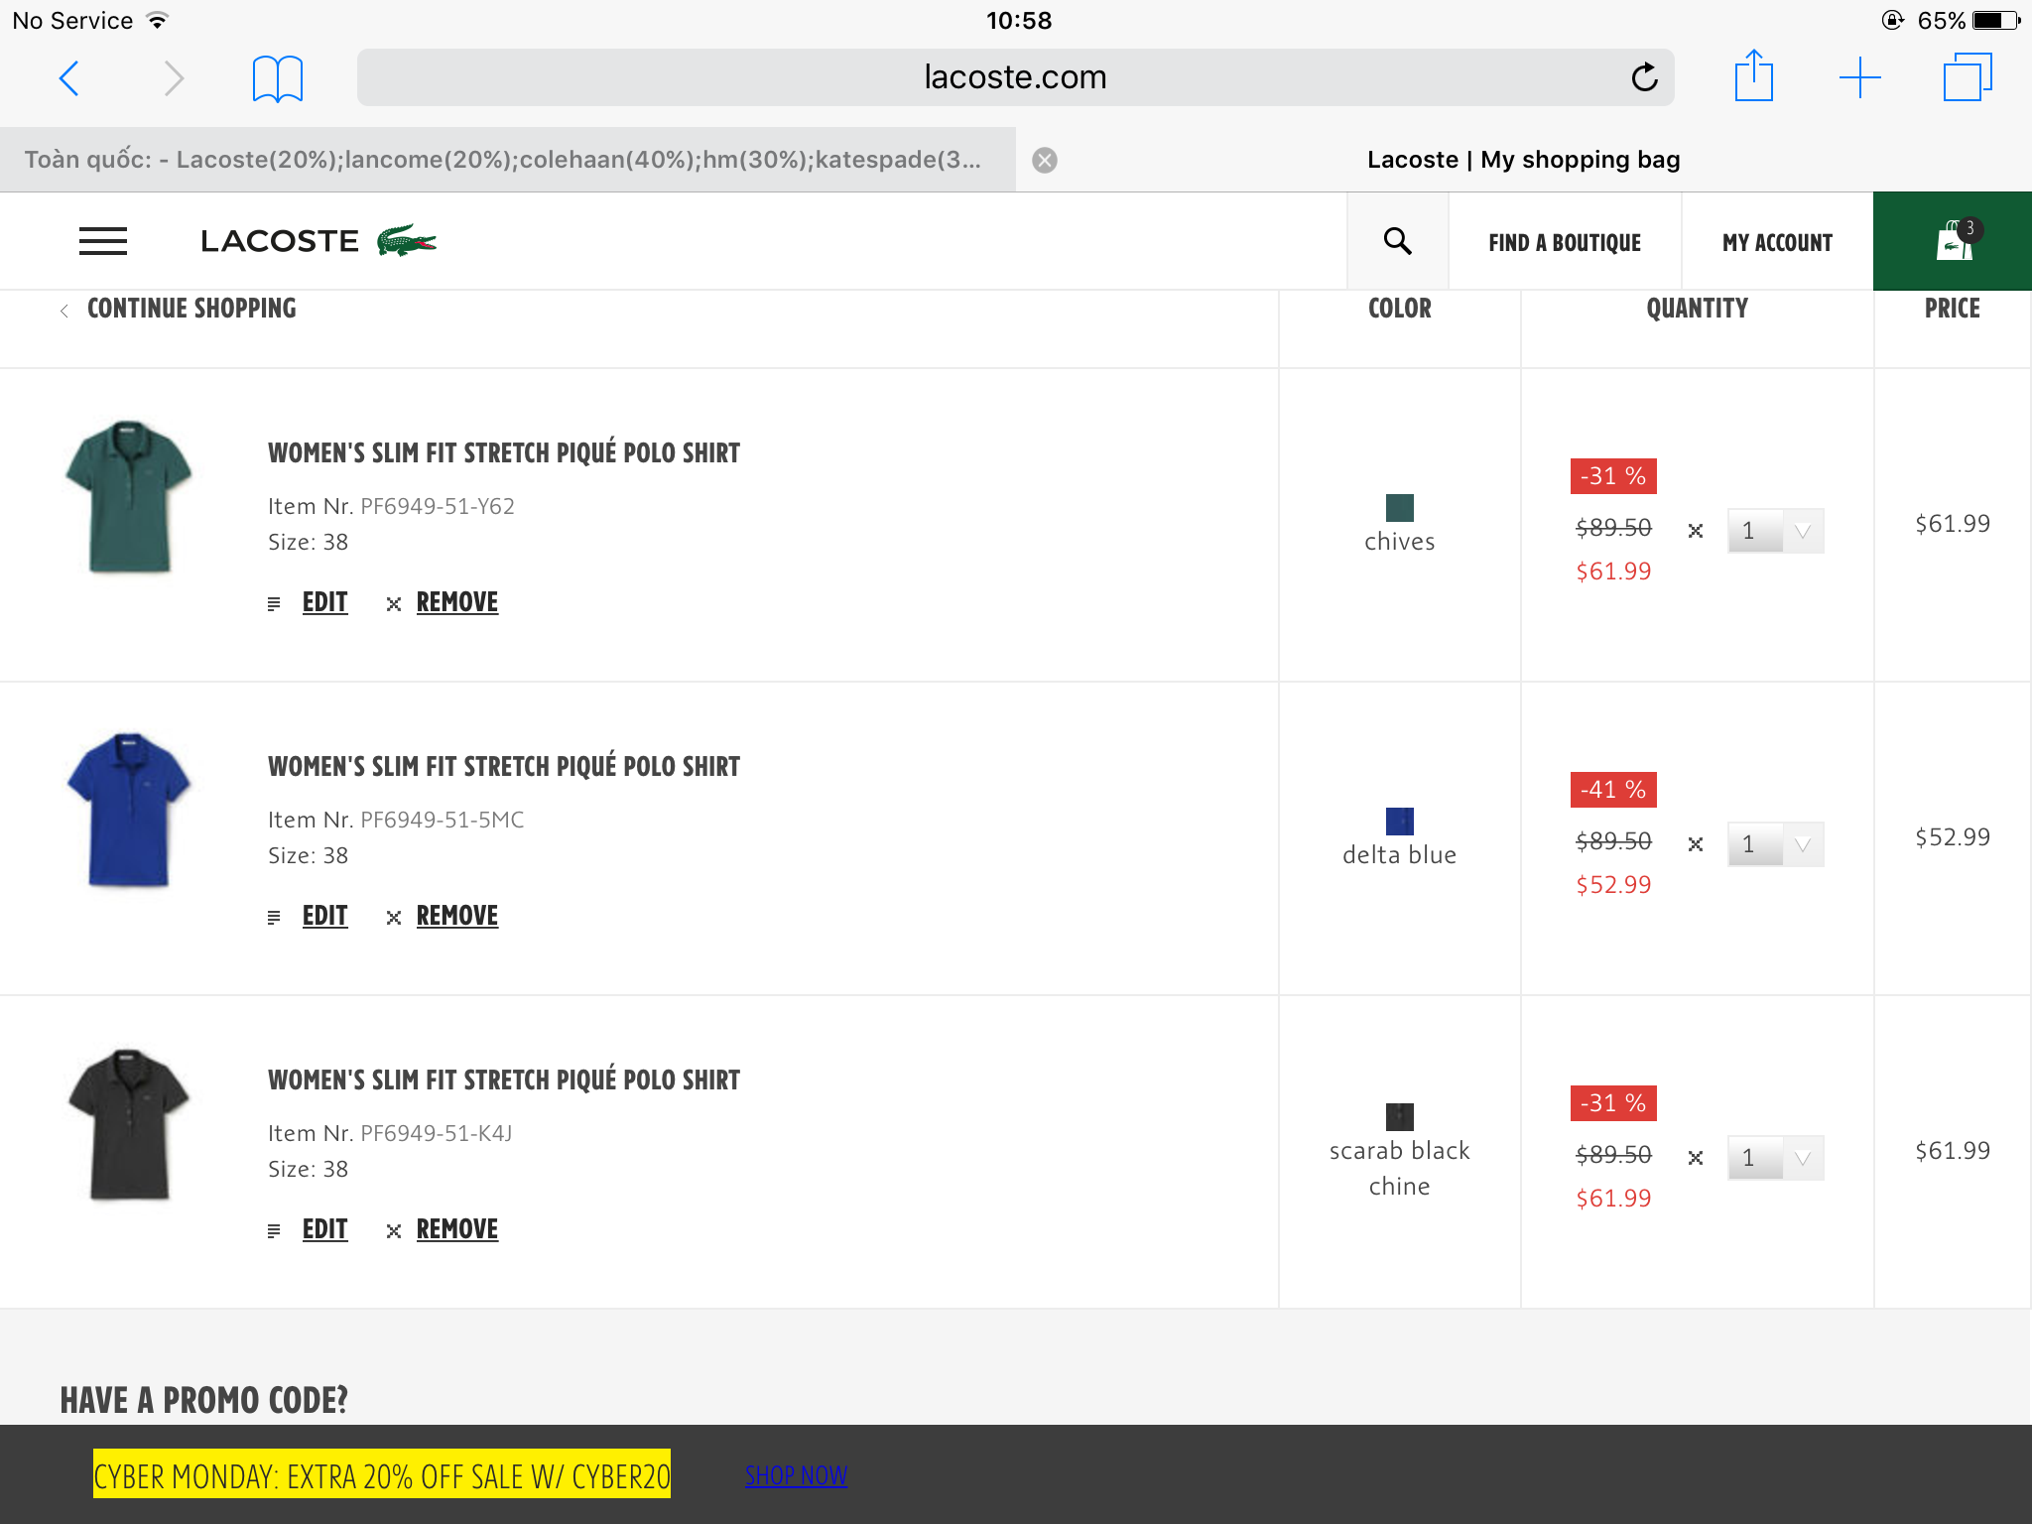Remove the scarab black chine polo

click(457, 1229)
